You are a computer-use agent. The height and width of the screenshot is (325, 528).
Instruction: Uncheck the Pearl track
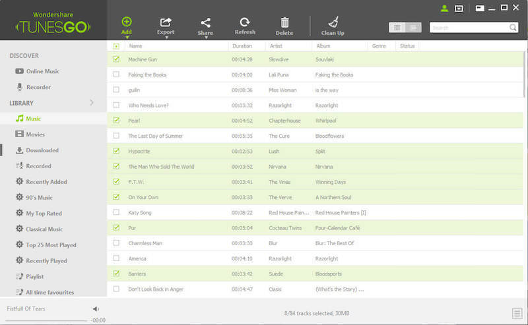click(x=116, y=121)
